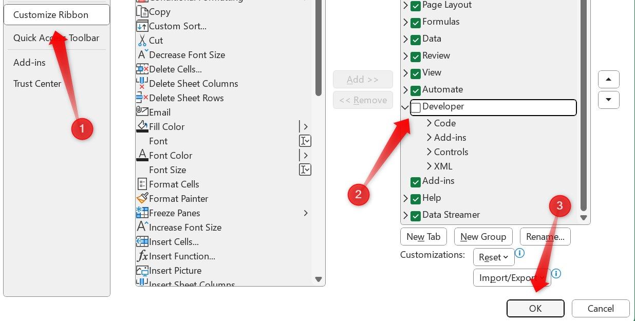The height and width of the screenshot is (321, 635).
Task: Select the Email command icon
Action: coord(142,112)
